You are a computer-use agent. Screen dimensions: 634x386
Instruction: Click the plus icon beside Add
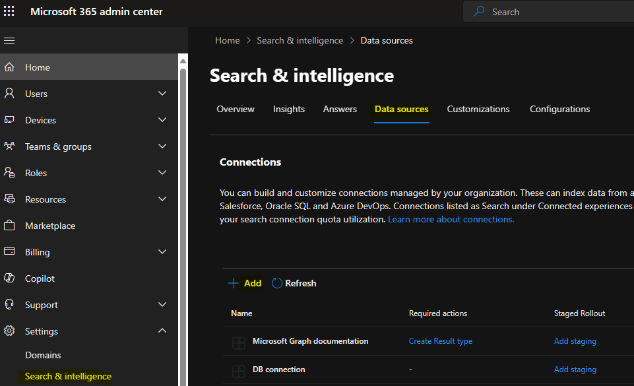click(x=234, y=283)
